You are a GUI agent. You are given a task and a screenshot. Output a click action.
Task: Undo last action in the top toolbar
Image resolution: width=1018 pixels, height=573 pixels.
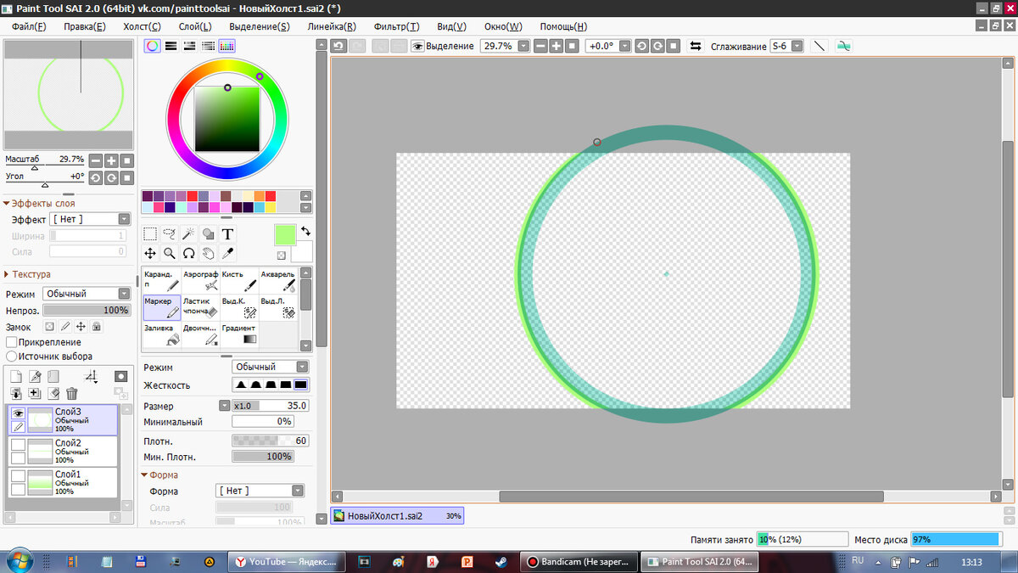[338, 46]
